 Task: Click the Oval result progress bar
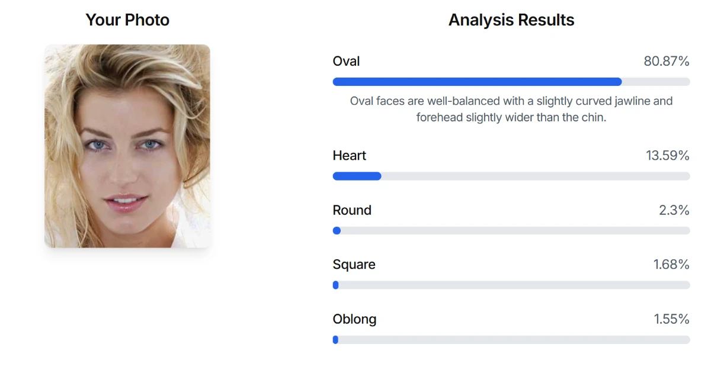click(x=511, y=81)
